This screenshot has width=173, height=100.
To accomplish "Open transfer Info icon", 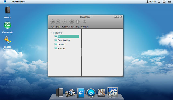I will pos(78,22).
